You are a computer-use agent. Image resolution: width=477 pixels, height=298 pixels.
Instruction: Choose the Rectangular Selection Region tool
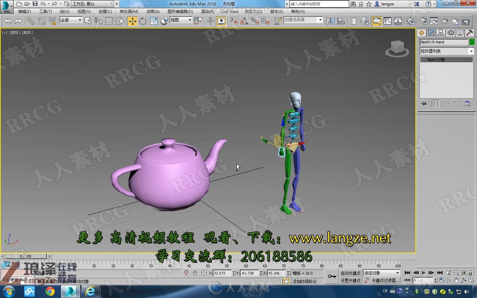(109, 21)
